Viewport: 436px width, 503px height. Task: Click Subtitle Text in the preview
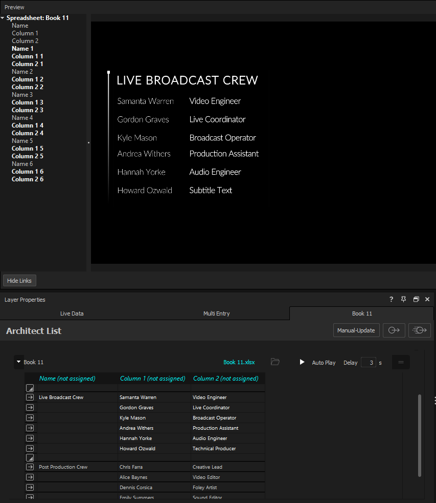click(x=211, y=190)
